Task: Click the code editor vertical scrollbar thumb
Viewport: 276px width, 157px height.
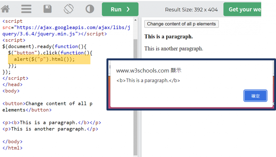Action: pos(135,97)
